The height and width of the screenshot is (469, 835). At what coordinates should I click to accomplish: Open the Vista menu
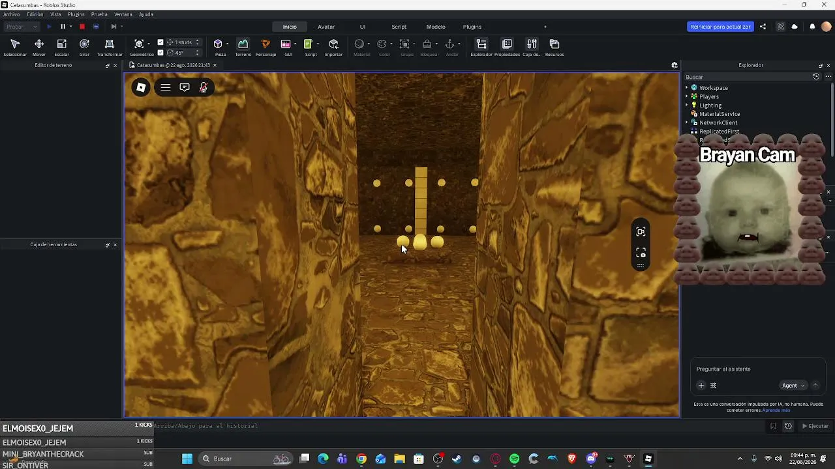click(55, 14)
